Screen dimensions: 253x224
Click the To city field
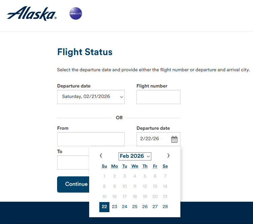point(73,163)
